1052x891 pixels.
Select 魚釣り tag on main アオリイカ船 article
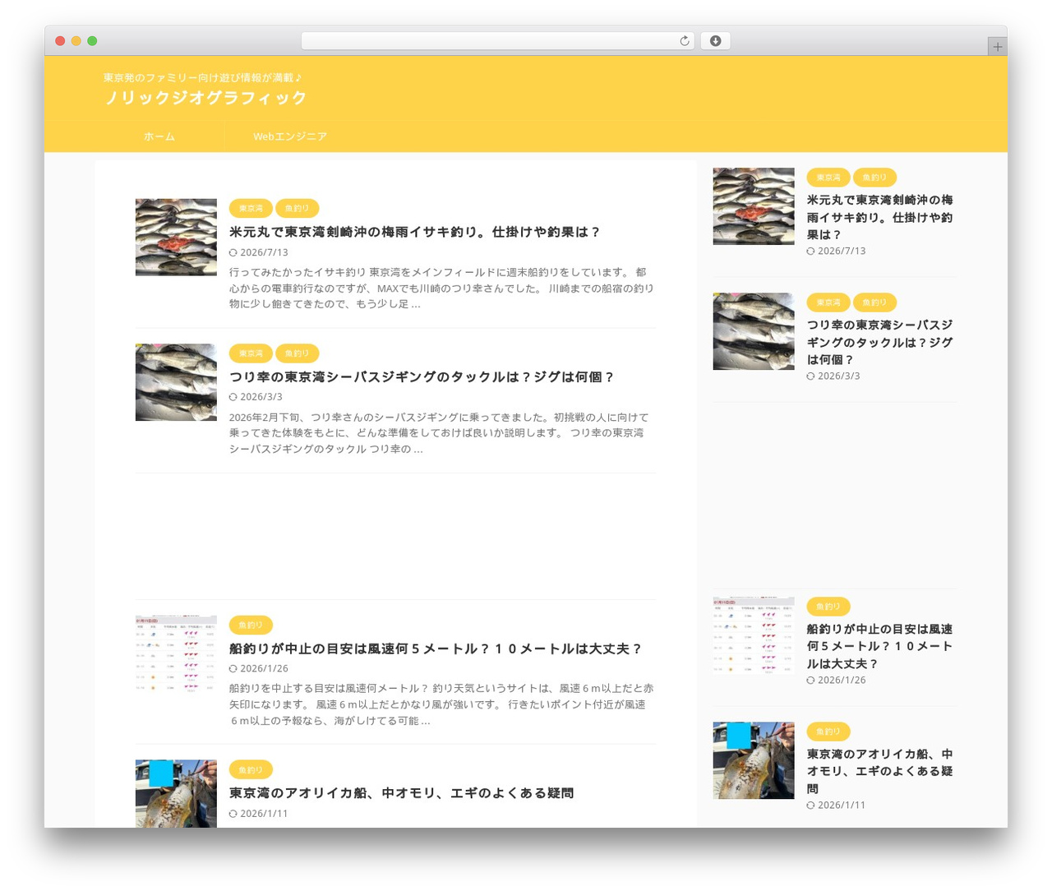[251, 770]
